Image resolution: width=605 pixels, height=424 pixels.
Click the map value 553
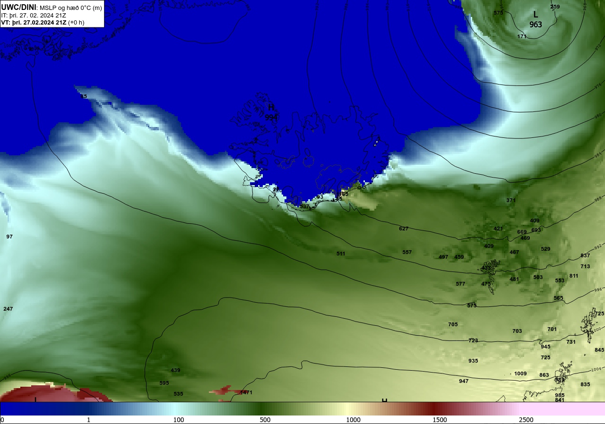click(x=560, y=280)
